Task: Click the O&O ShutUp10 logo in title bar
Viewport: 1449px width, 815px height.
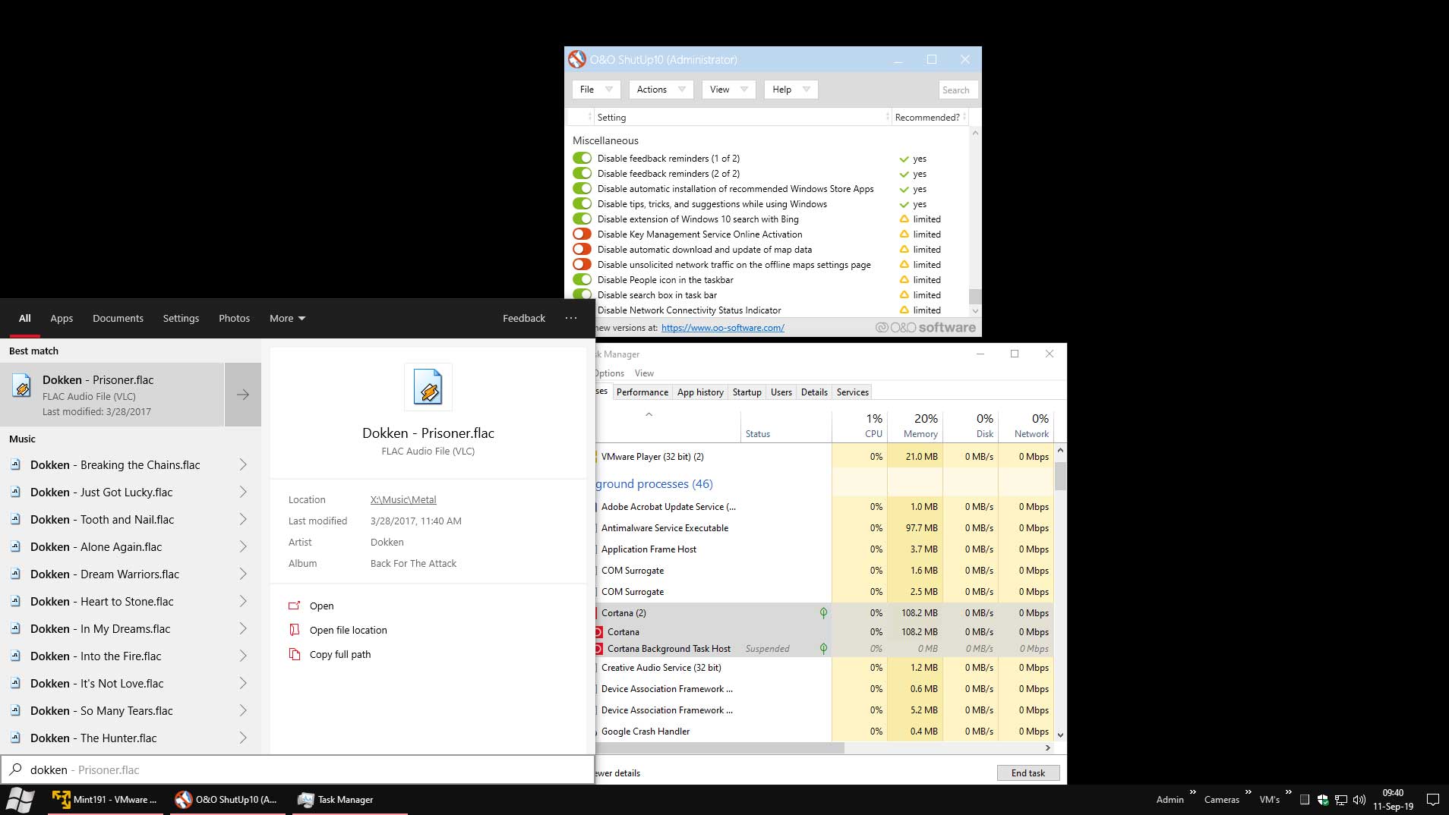Action: (577, 59)
